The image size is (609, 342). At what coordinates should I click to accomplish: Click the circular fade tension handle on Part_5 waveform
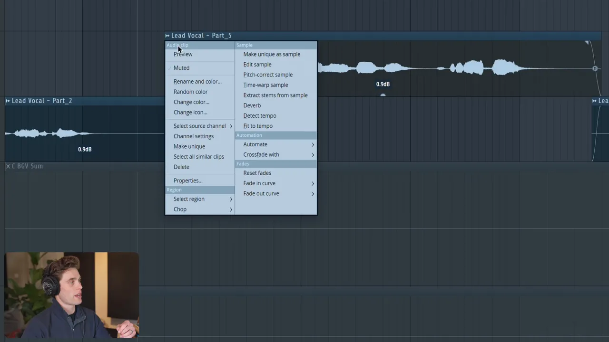[595, 68]
